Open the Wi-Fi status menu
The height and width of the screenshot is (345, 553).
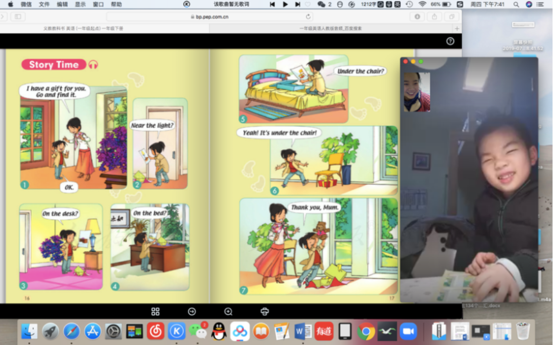click(422, 4)
